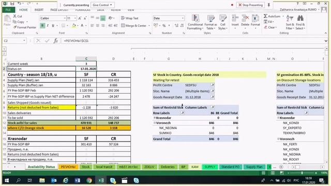The height and width of the screenshot is (186, 331).
Task: Toggle Italic formatting
Action: click(x=48, y=26)
